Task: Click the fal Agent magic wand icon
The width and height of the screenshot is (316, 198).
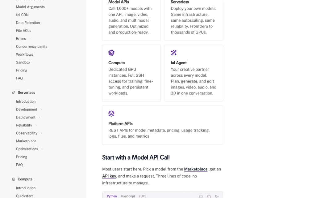Action: point(174,53)
